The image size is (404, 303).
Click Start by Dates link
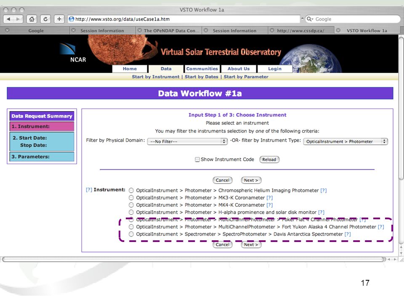click(202, 77)
